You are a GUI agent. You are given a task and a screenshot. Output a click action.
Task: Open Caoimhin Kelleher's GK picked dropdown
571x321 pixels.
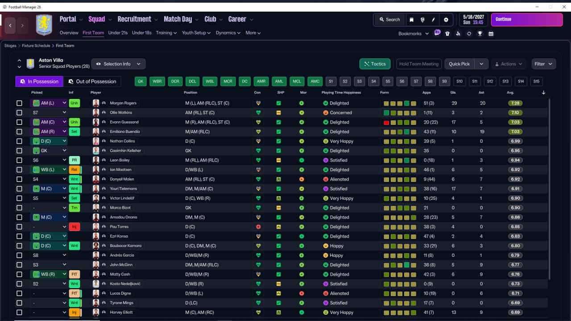(x=49, y=151)
